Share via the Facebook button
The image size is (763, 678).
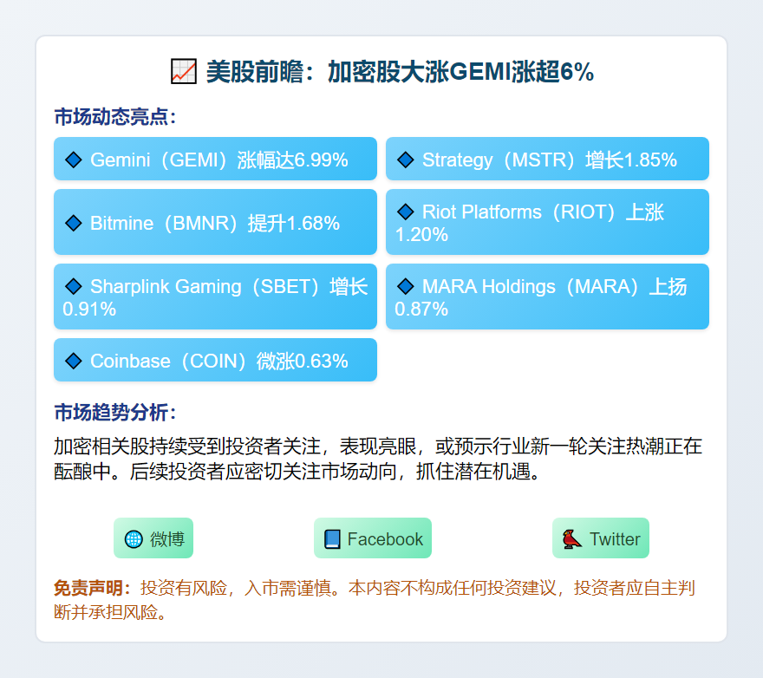[373, 538]
